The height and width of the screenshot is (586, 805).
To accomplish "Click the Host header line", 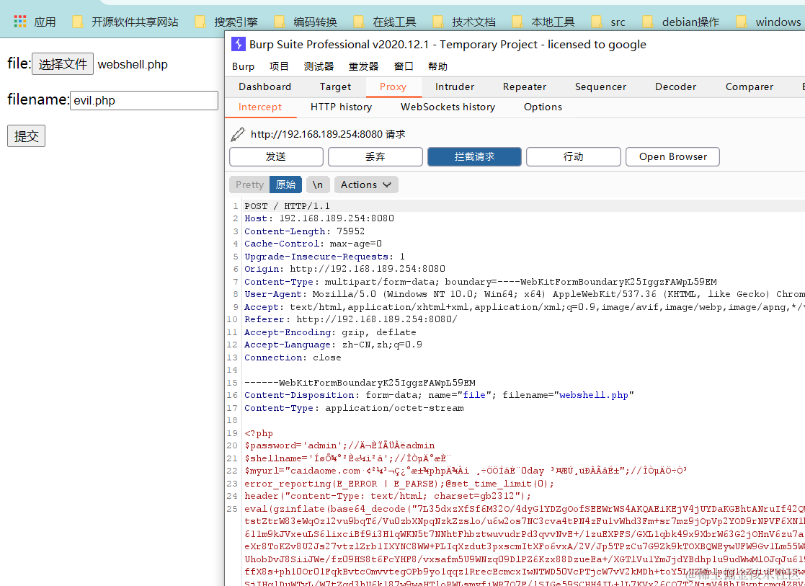I will tap(319, 218).
